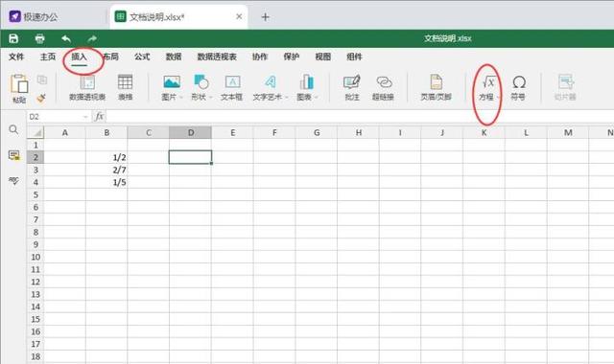Click the Save icon in title bar

pos(13,38)
